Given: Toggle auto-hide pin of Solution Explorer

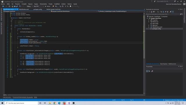Looking at the screenshot, I should (x=180, y=9).
